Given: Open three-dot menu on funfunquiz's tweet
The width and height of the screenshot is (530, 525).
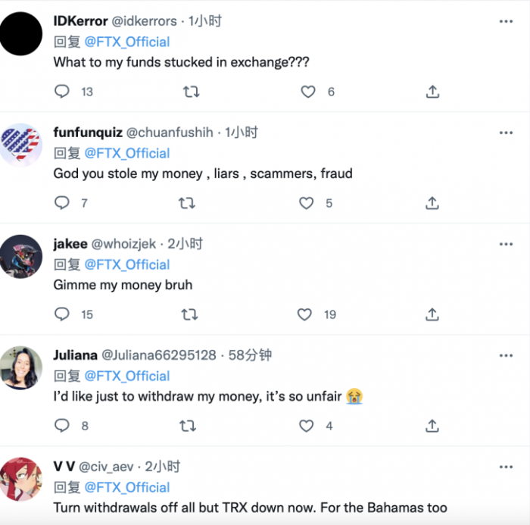Looking at the screenshot, I should coord(506,133).
